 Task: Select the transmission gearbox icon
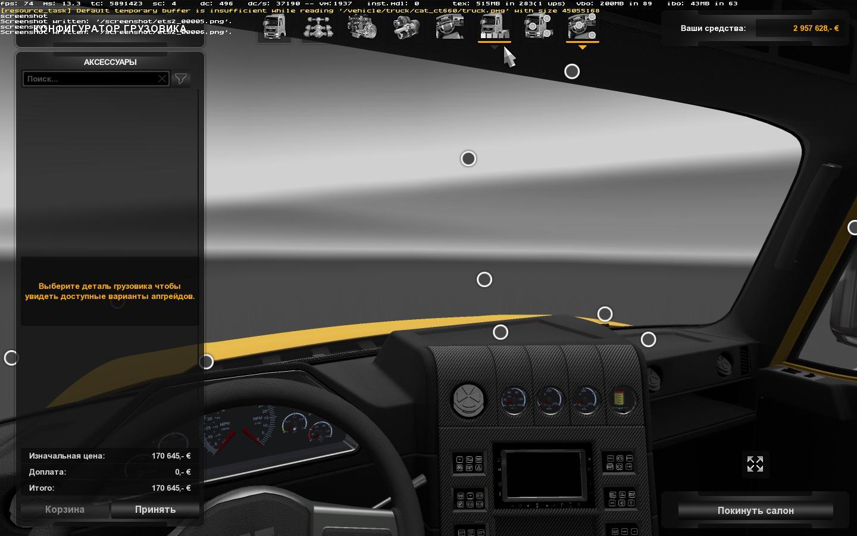tap(406, 27)
